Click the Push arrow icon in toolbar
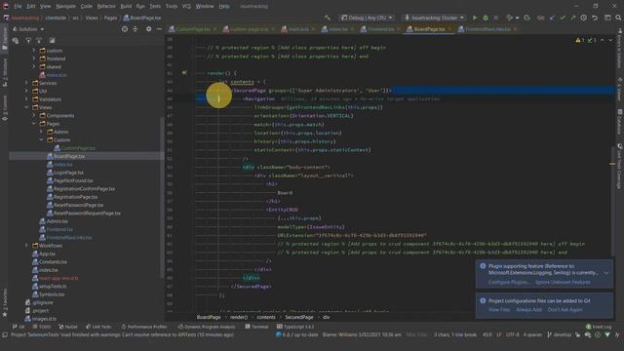The image size is (624, 351). (573, 18)
